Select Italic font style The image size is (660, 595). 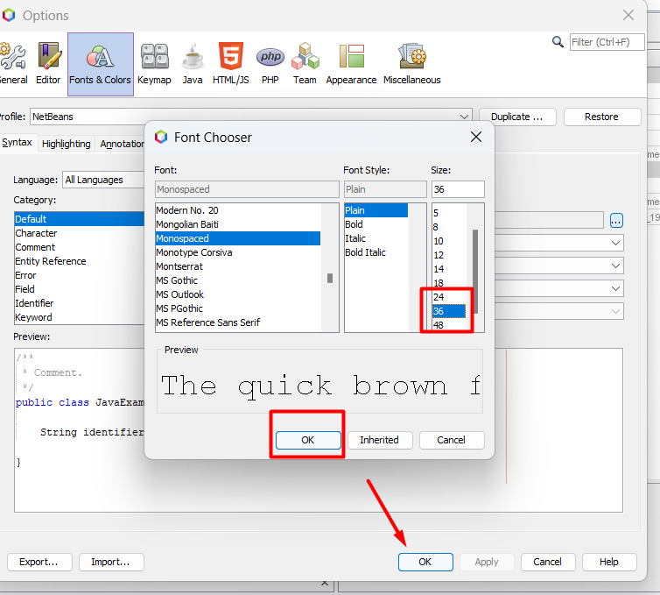tap(376, 238)
